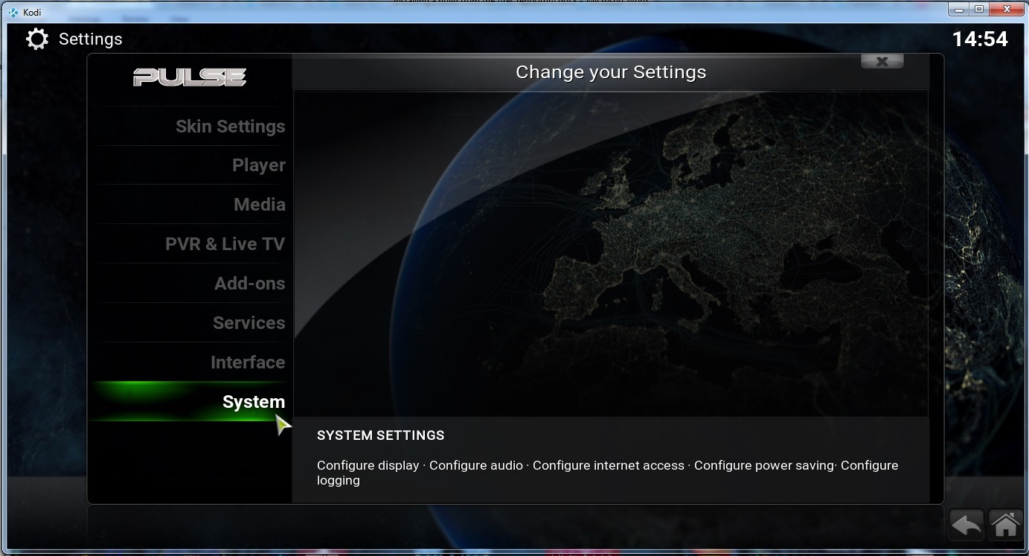Image resolution: width=1029 pixels, height=556 pixels.
Task: Click the back arrow icon
Action: point(967,525)
